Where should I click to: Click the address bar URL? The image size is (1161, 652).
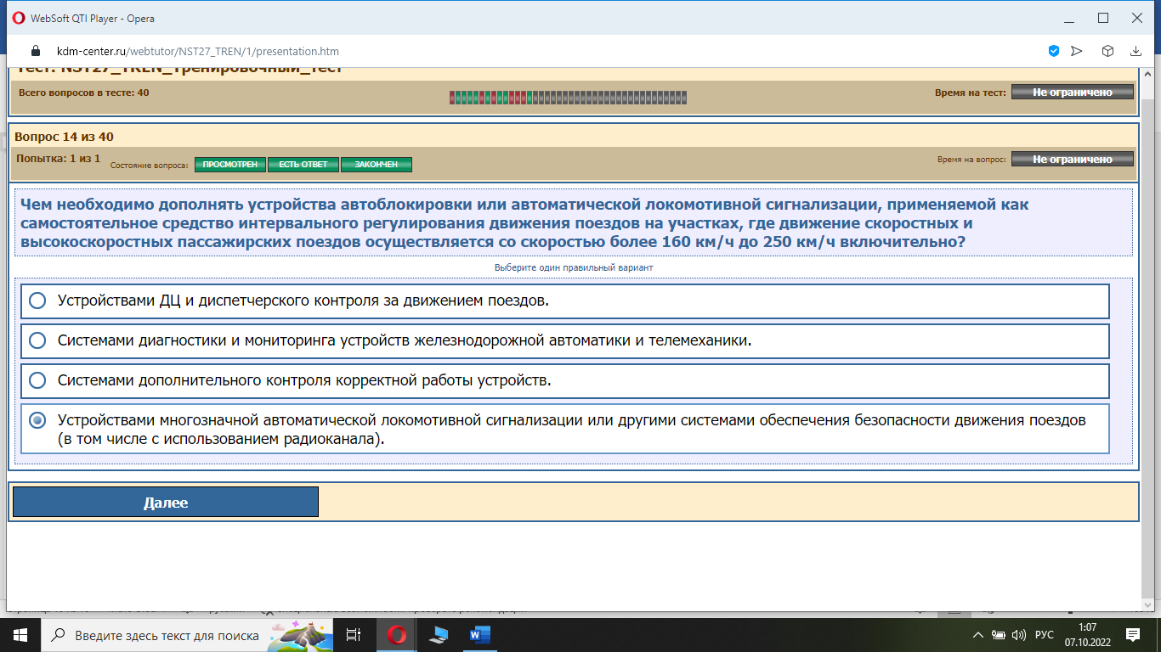pos(197,51)
